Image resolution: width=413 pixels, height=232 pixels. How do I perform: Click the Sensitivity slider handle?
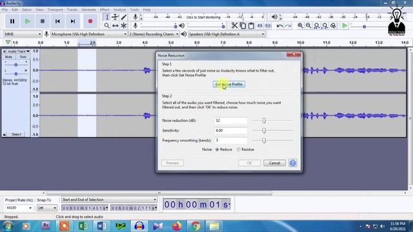click(x=264, y=130)
